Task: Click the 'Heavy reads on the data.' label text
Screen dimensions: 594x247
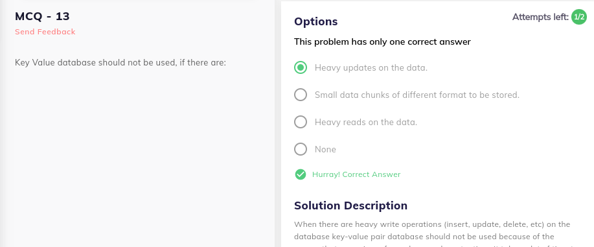Action: [x=366, y=122]
